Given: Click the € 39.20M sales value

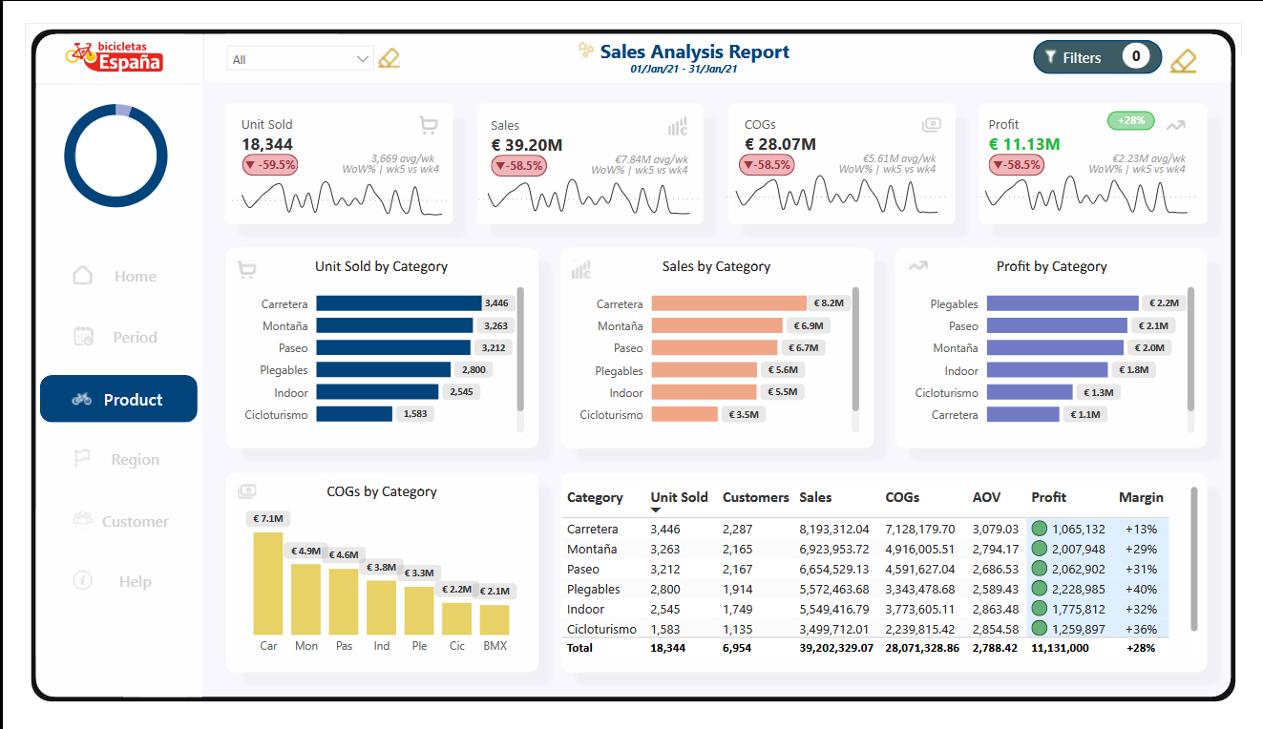Looking at the screenshot, I should [527, 145].
